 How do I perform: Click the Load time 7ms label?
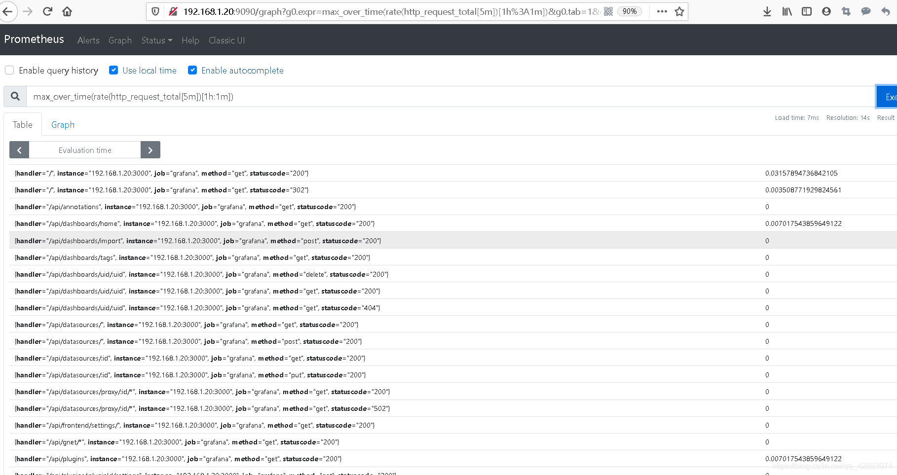(x=797, y=117)
